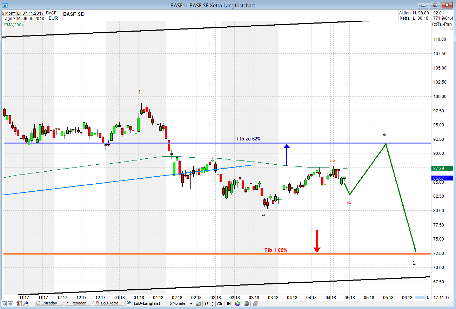The image size is (456, 309).
Task: Open the color wheel picker
Action: (237, 303)
